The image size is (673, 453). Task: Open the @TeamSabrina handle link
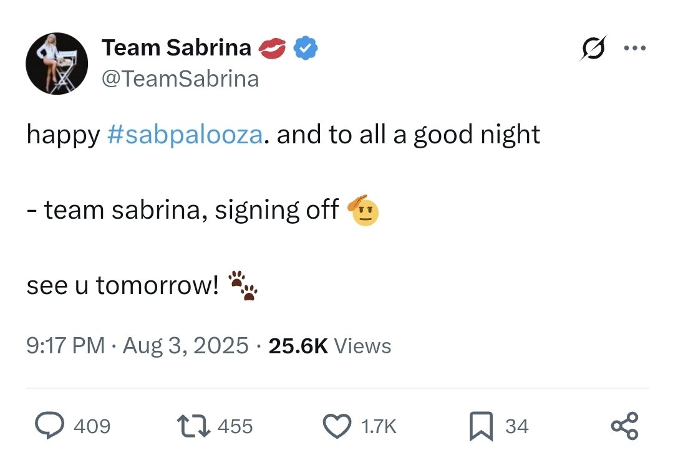click(x=180, y=79)
